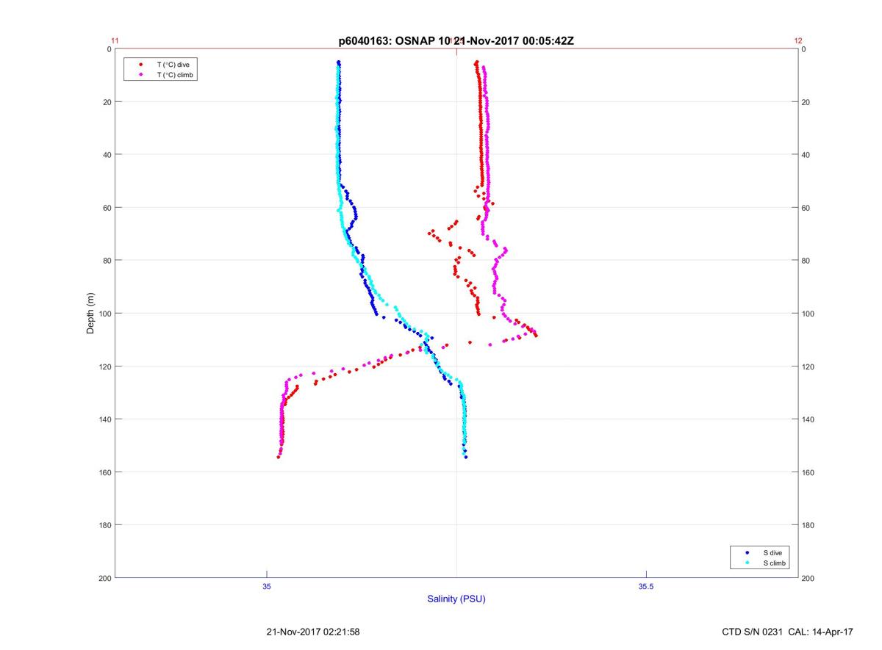The height and width of the screenshot is (650, 882).
Task: Select the 'T (°C) climb' legend entry
Action: [175, 75]
